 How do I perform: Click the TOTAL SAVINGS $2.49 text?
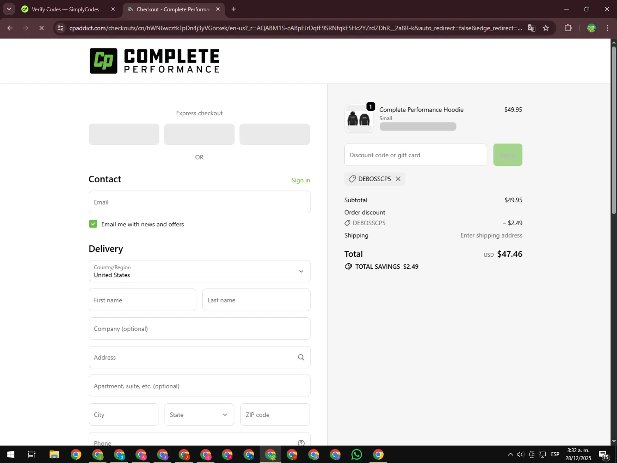coord(387,267)
